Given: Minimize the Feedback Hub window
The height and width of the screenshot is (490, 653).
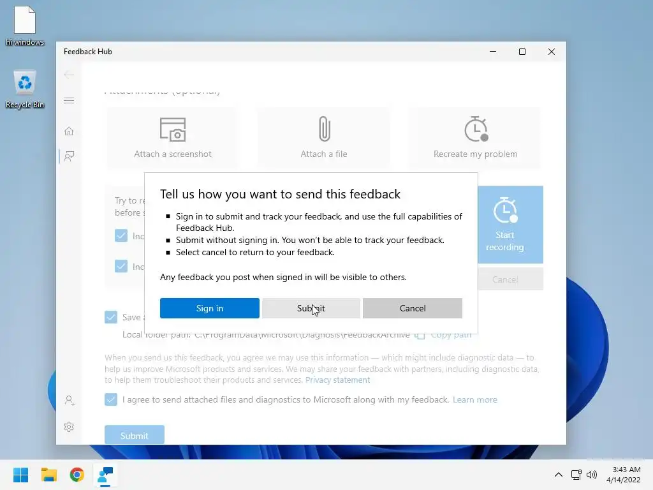Looking at the screenshot, I should point(493,52).
